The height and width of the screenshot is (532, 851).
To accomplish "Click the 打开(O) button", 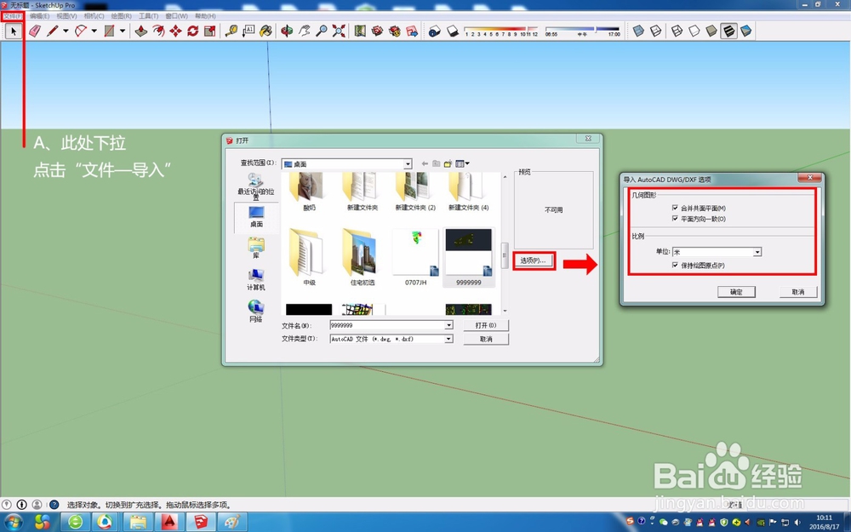I will coord(486,325).
